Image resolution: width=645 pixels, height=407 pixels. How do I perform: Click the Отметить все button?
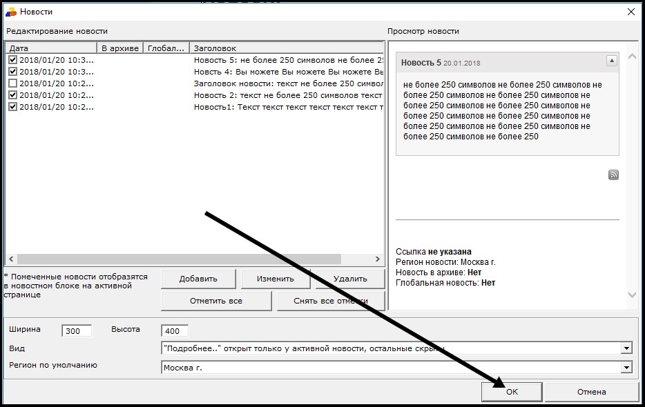pyautogui.click(x=216, y=301)
